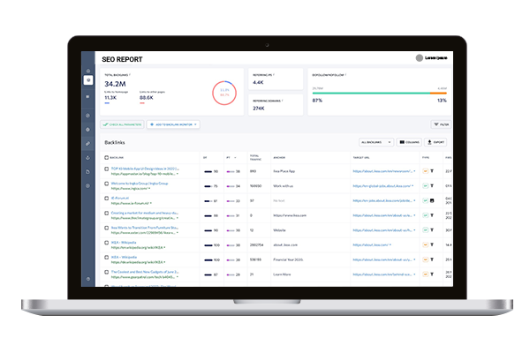Image resolution: width=530 pixels, height=353 pixels.
Task: Expand the All Backlinks dropdown
Action: click(x=375, y=141)
